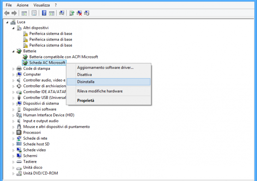Click the Batterie category icon

click(x=19, y=51)
